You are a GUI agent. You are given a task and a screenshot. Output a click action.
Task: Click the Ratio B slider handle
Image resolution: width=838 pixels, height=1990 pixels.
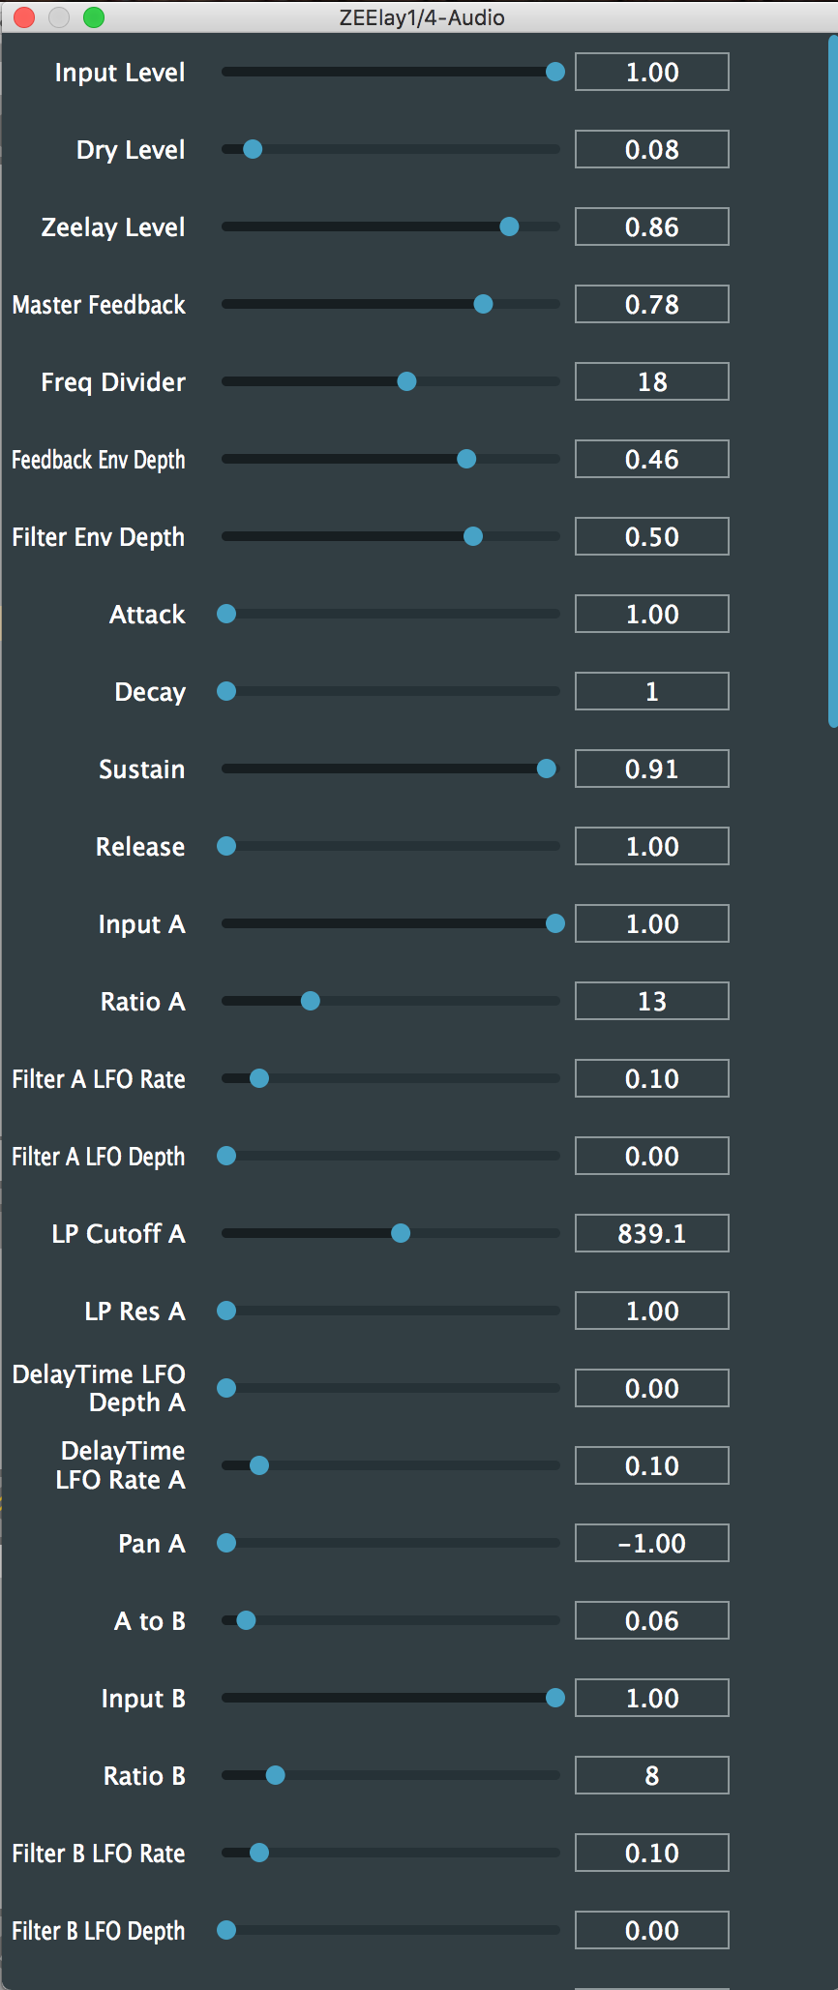tap(276, 1775)
